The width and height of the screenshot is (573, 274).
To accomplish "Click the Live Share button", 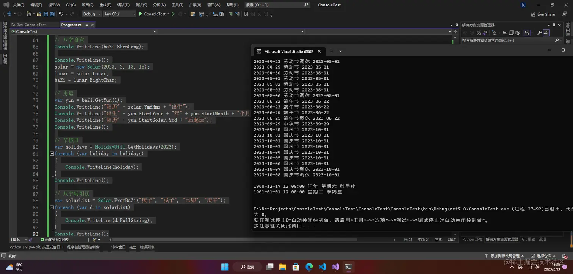I will point(543,14).
